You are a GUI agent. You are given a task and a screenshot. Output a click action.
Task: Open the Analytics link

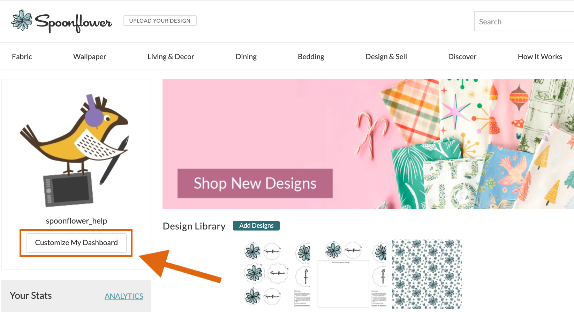click(124, 296)
